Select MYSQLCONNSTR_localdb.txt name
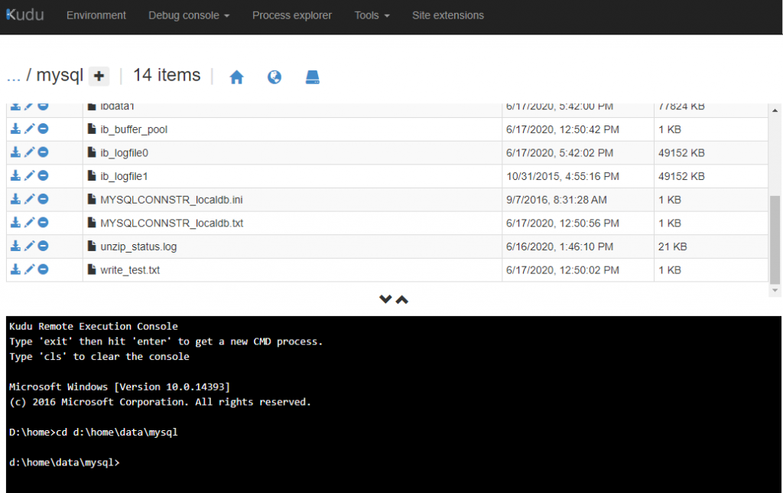The image size is (783, 493). click(171, 224)
